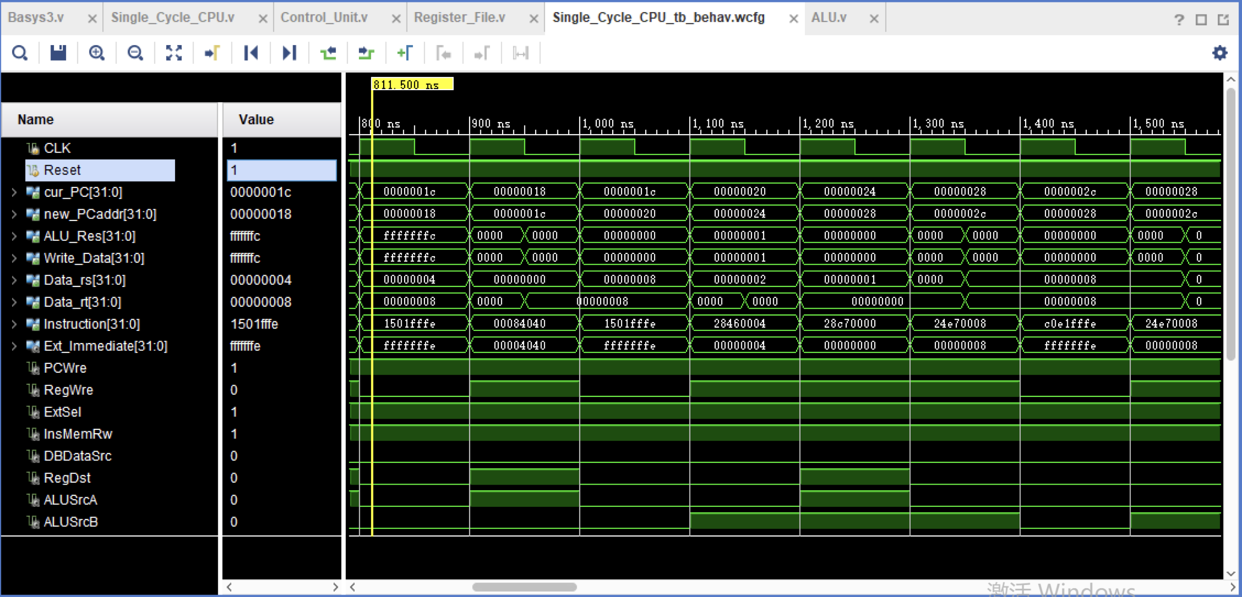Go to last simulation time
This screenshot has width=1242, height=597.
(289, 53)
